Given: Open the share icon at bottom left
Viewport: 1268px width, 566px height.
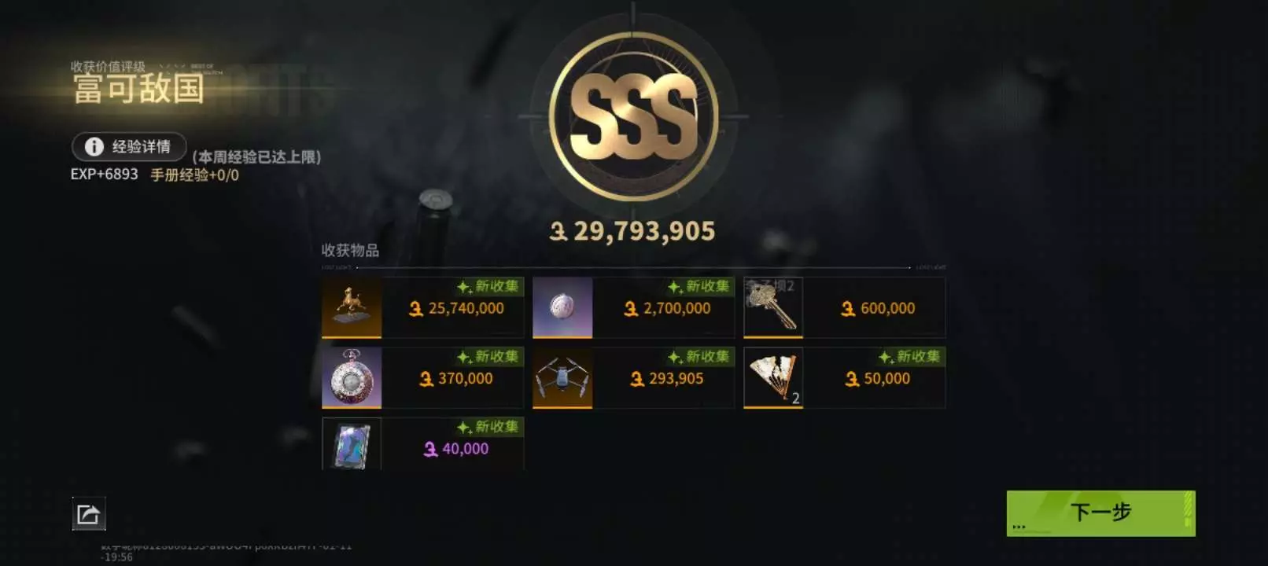Looking at the screenshot, I should 89,514.
